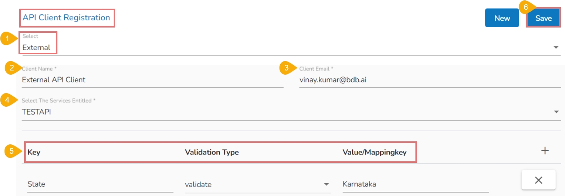Screen dimensions: 565x196
Task: Focus the Client Email field
Action: [429, 80]
